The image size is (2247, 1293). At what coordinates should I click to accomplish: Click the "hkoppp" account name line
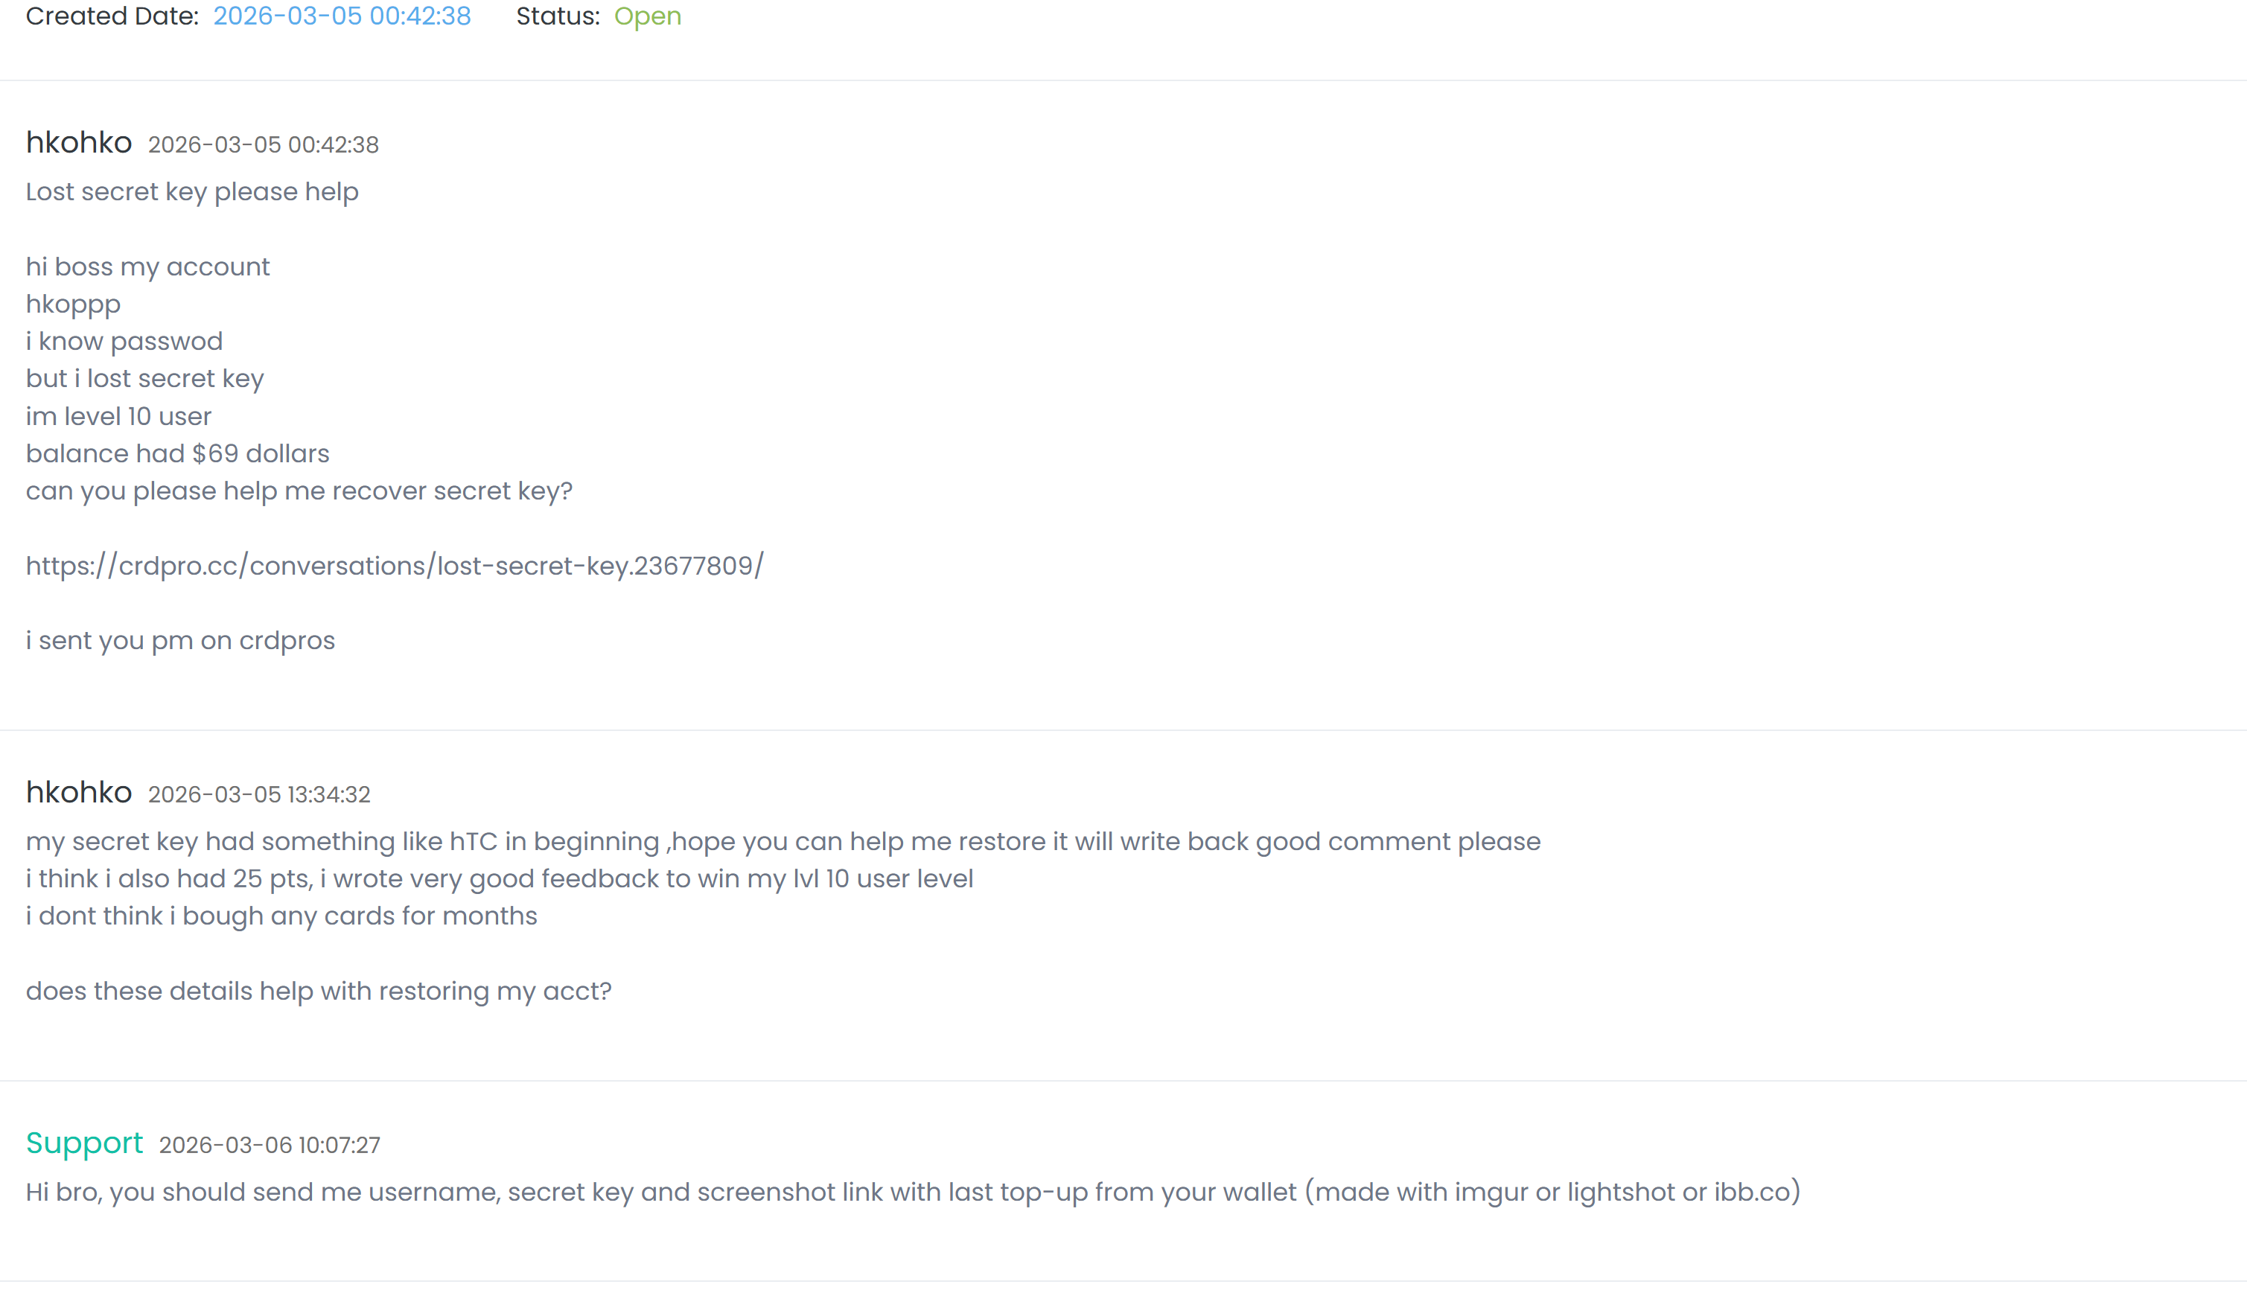coord(73,304)
